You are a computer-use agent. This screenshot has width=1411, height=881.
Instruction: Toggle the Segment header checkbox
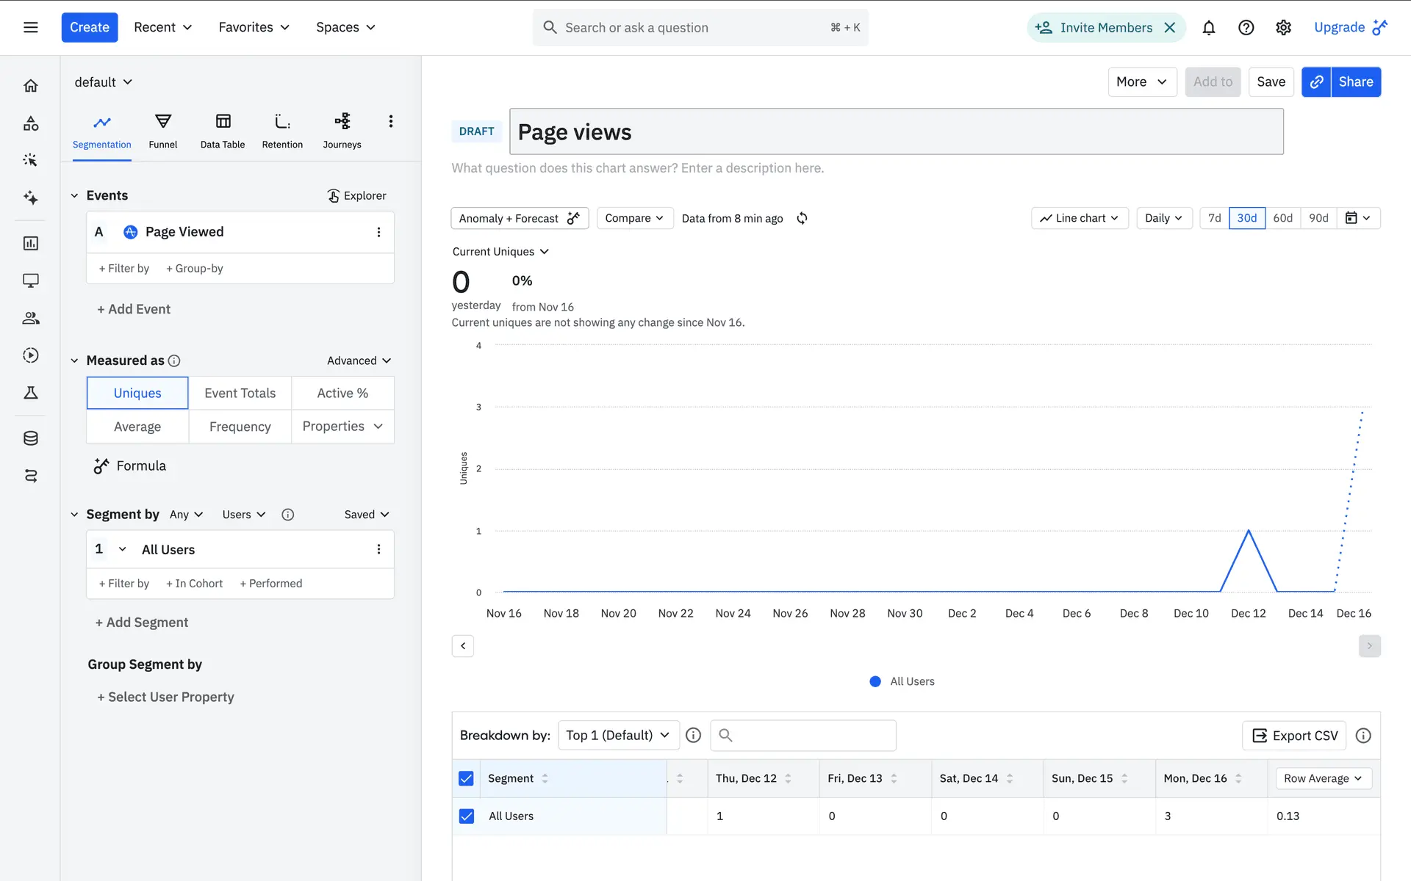click(466, 778)
